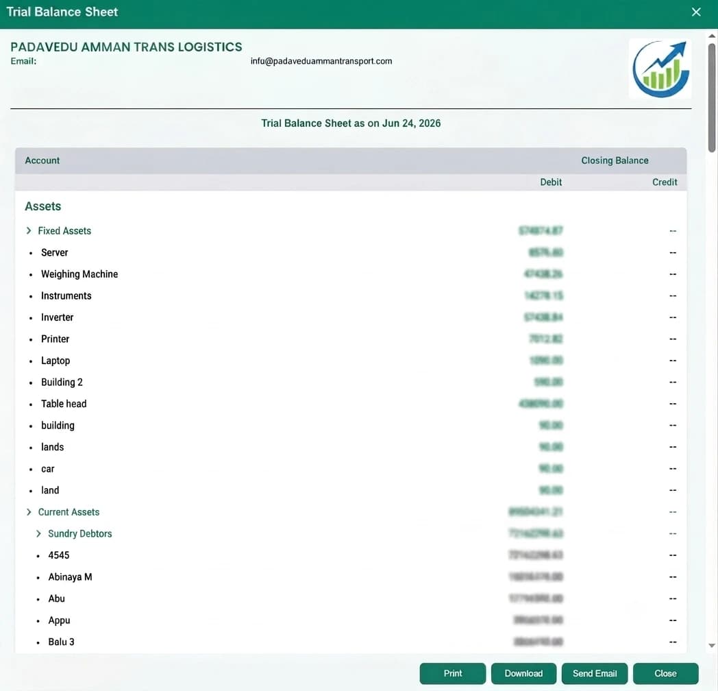Click the Assets section heading
This screenshot has width=718, height=691.
point(43,206)
